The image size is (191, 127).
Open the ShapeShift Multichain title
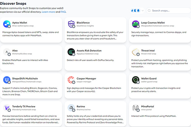pyautogui.click(x=25, y=78)
